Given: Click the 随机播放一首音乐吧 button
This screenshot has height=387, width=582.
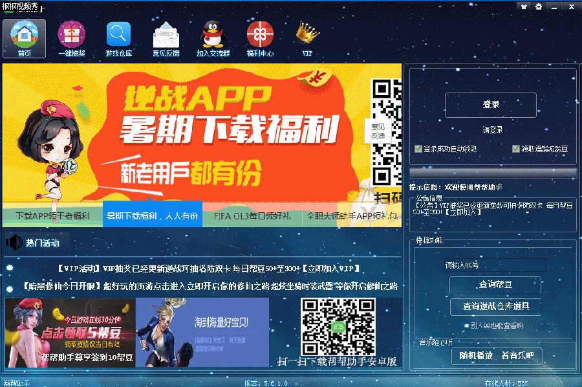Looking at the screenshot, I should click(497, 356).
